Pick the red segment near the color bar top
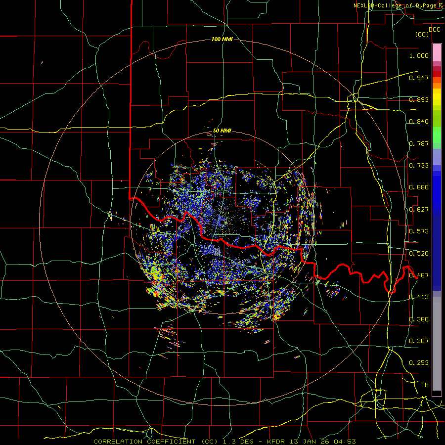445x445 pixels. (437, 74)
